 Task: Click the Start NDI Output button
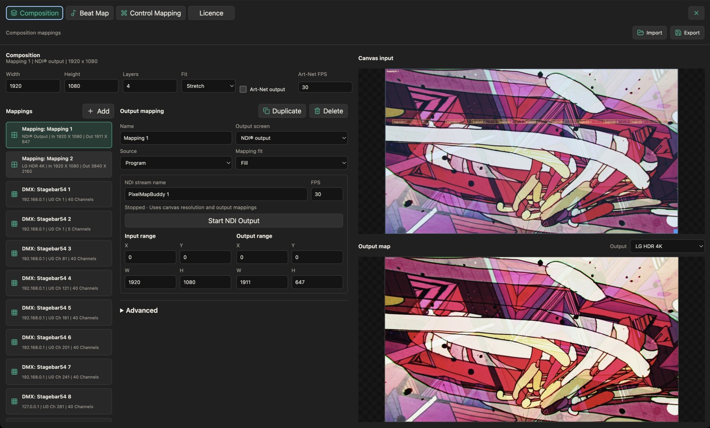234,221
